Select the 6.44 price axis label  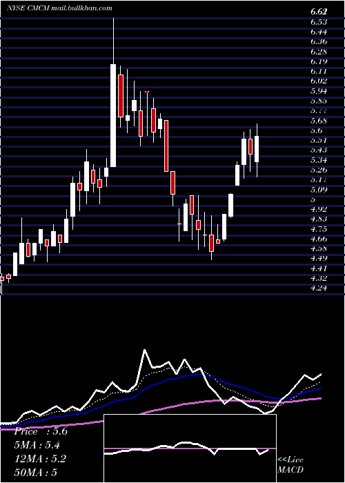(319, 32)
